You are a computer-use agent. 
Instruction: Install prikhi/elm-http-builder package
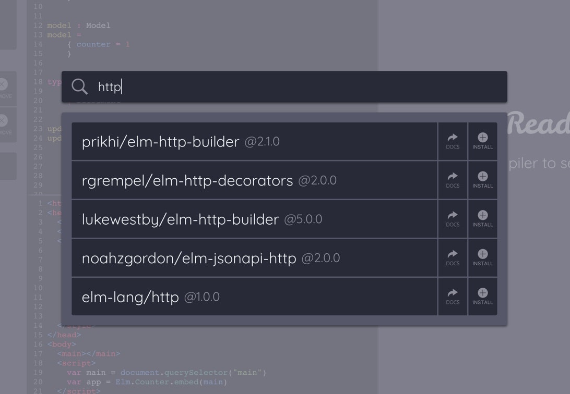point(482,141)
